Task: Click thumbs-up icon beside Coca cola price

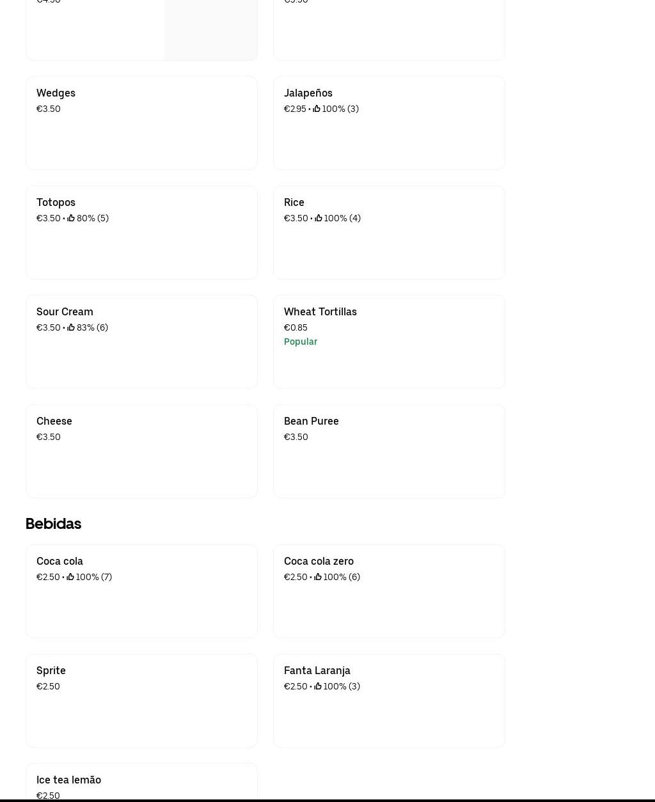Action: 70,577
